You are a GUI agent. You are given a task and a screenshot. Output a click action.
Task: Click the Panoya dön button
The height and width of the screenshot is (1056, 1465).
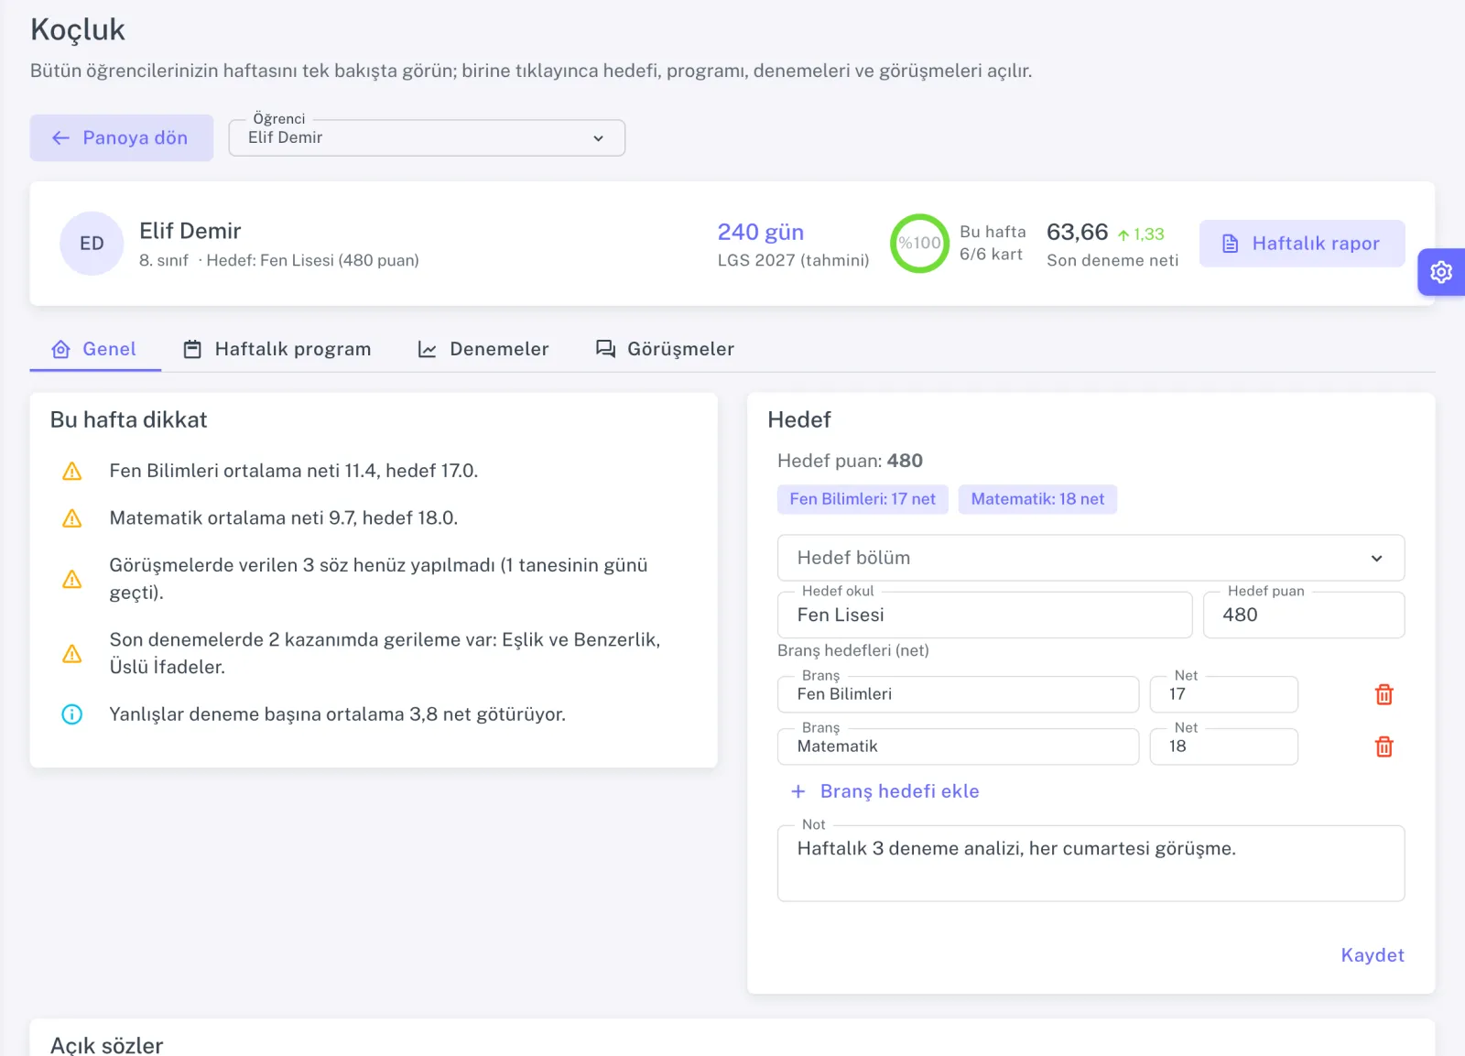pos(122,137)
